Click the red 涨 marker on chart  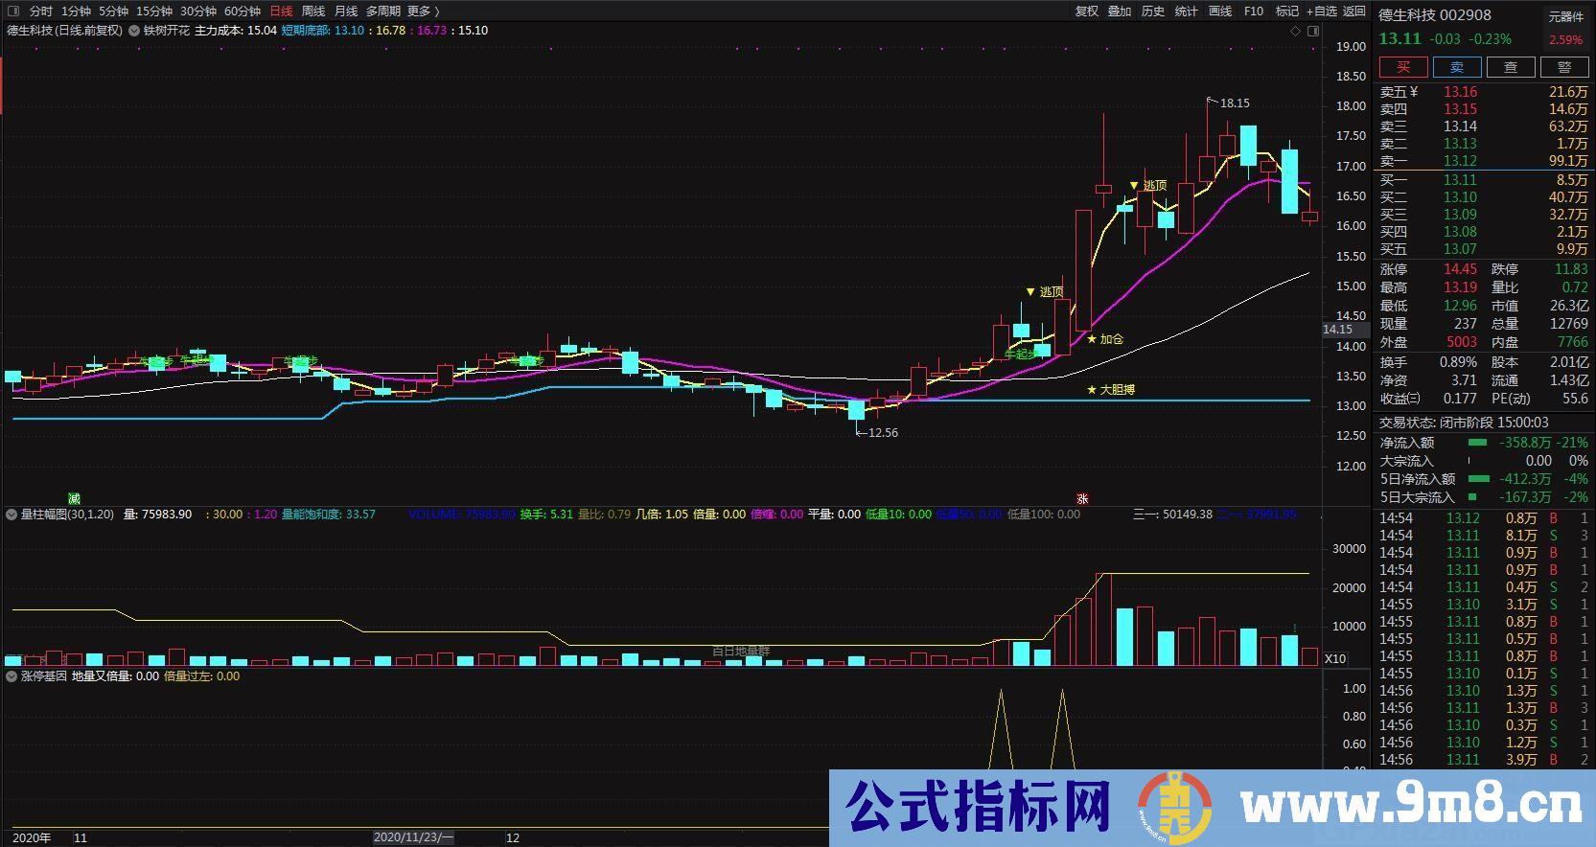(x=1082, y=499)
